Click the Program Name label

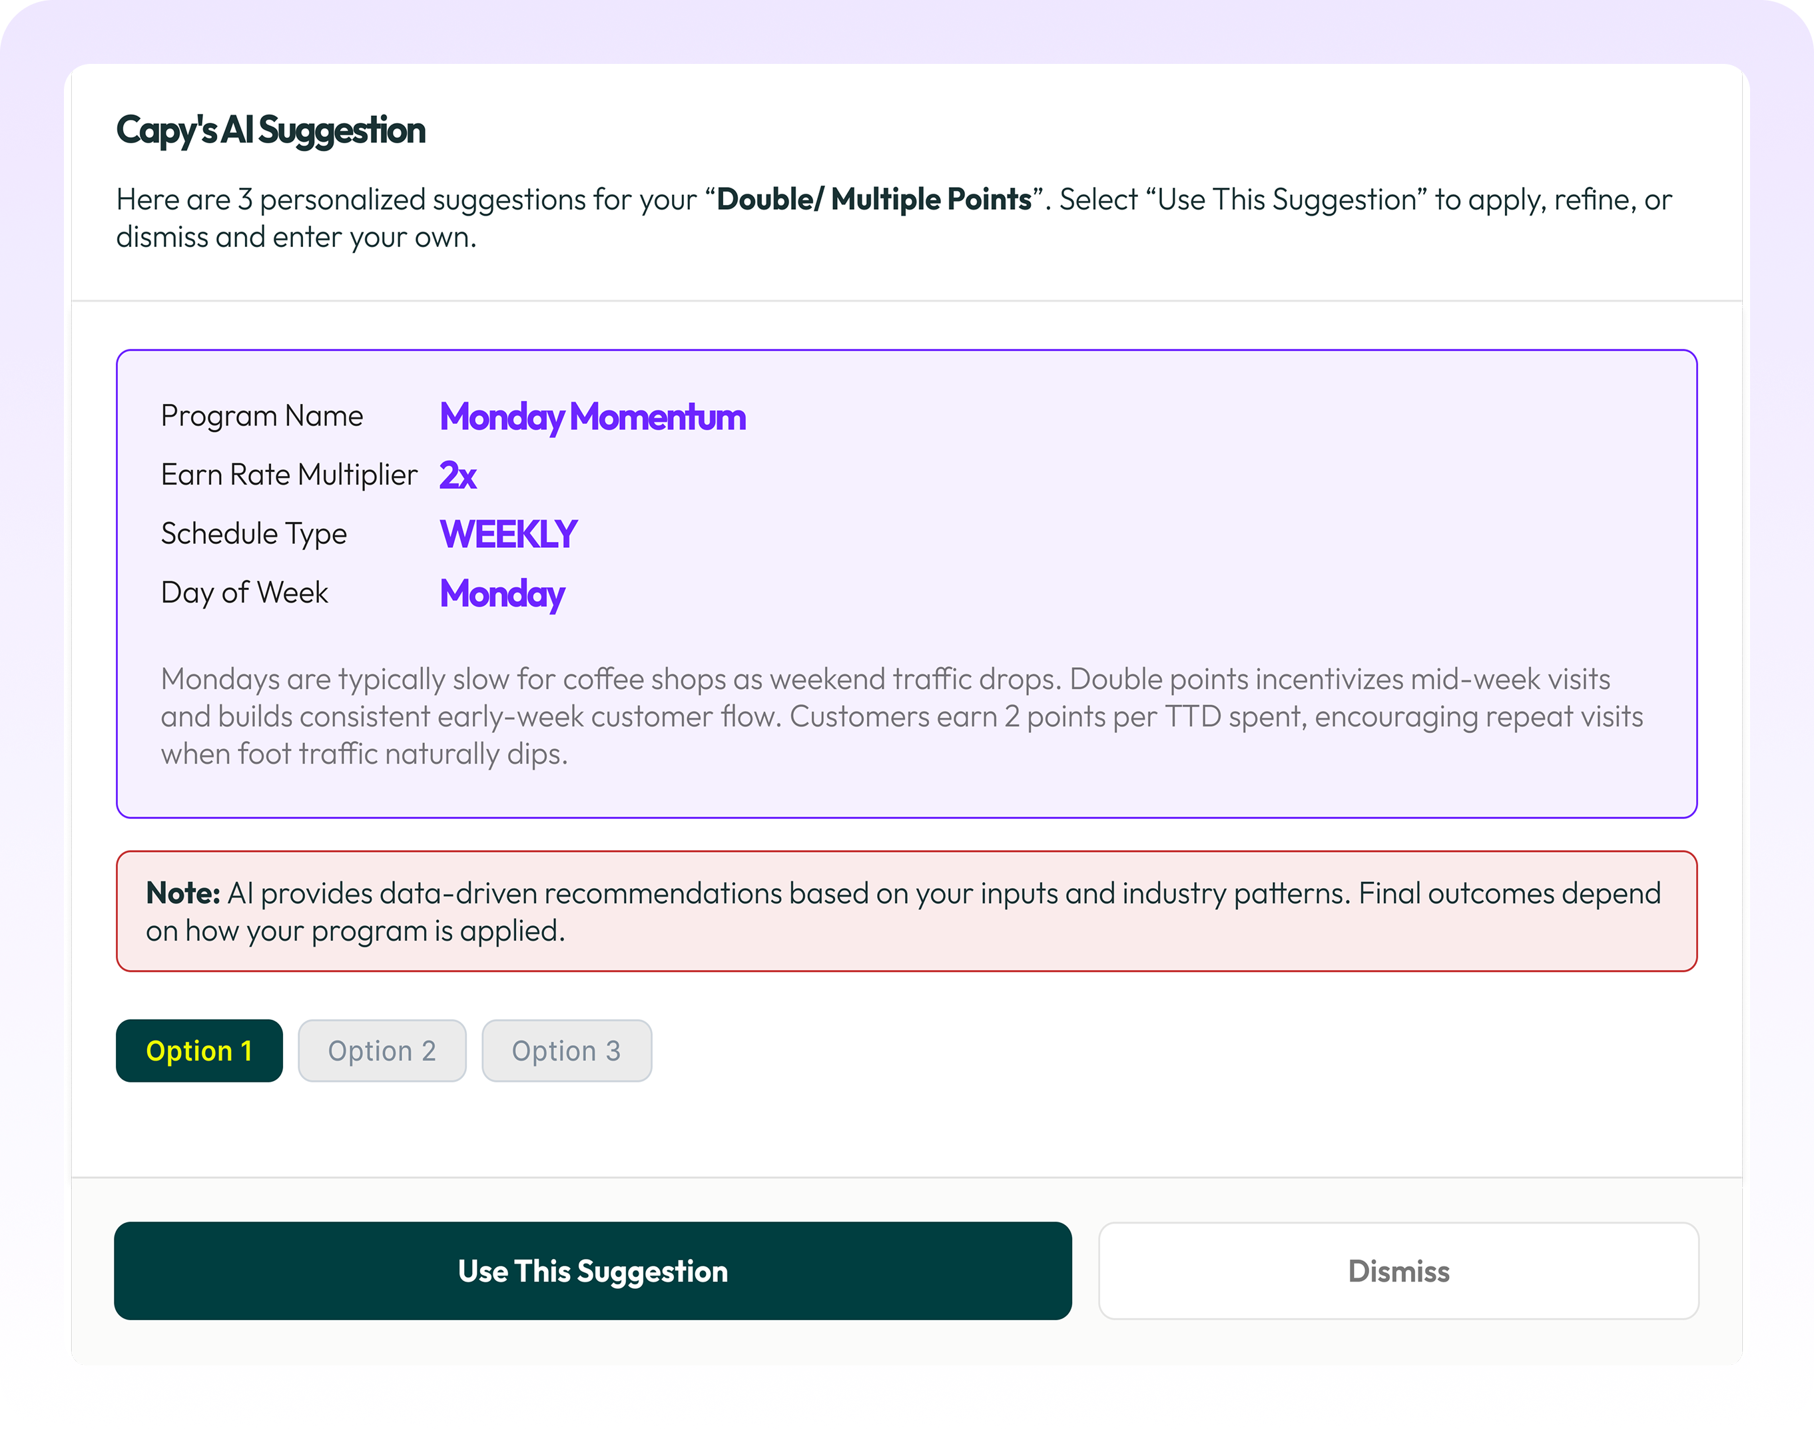(261, 416)
